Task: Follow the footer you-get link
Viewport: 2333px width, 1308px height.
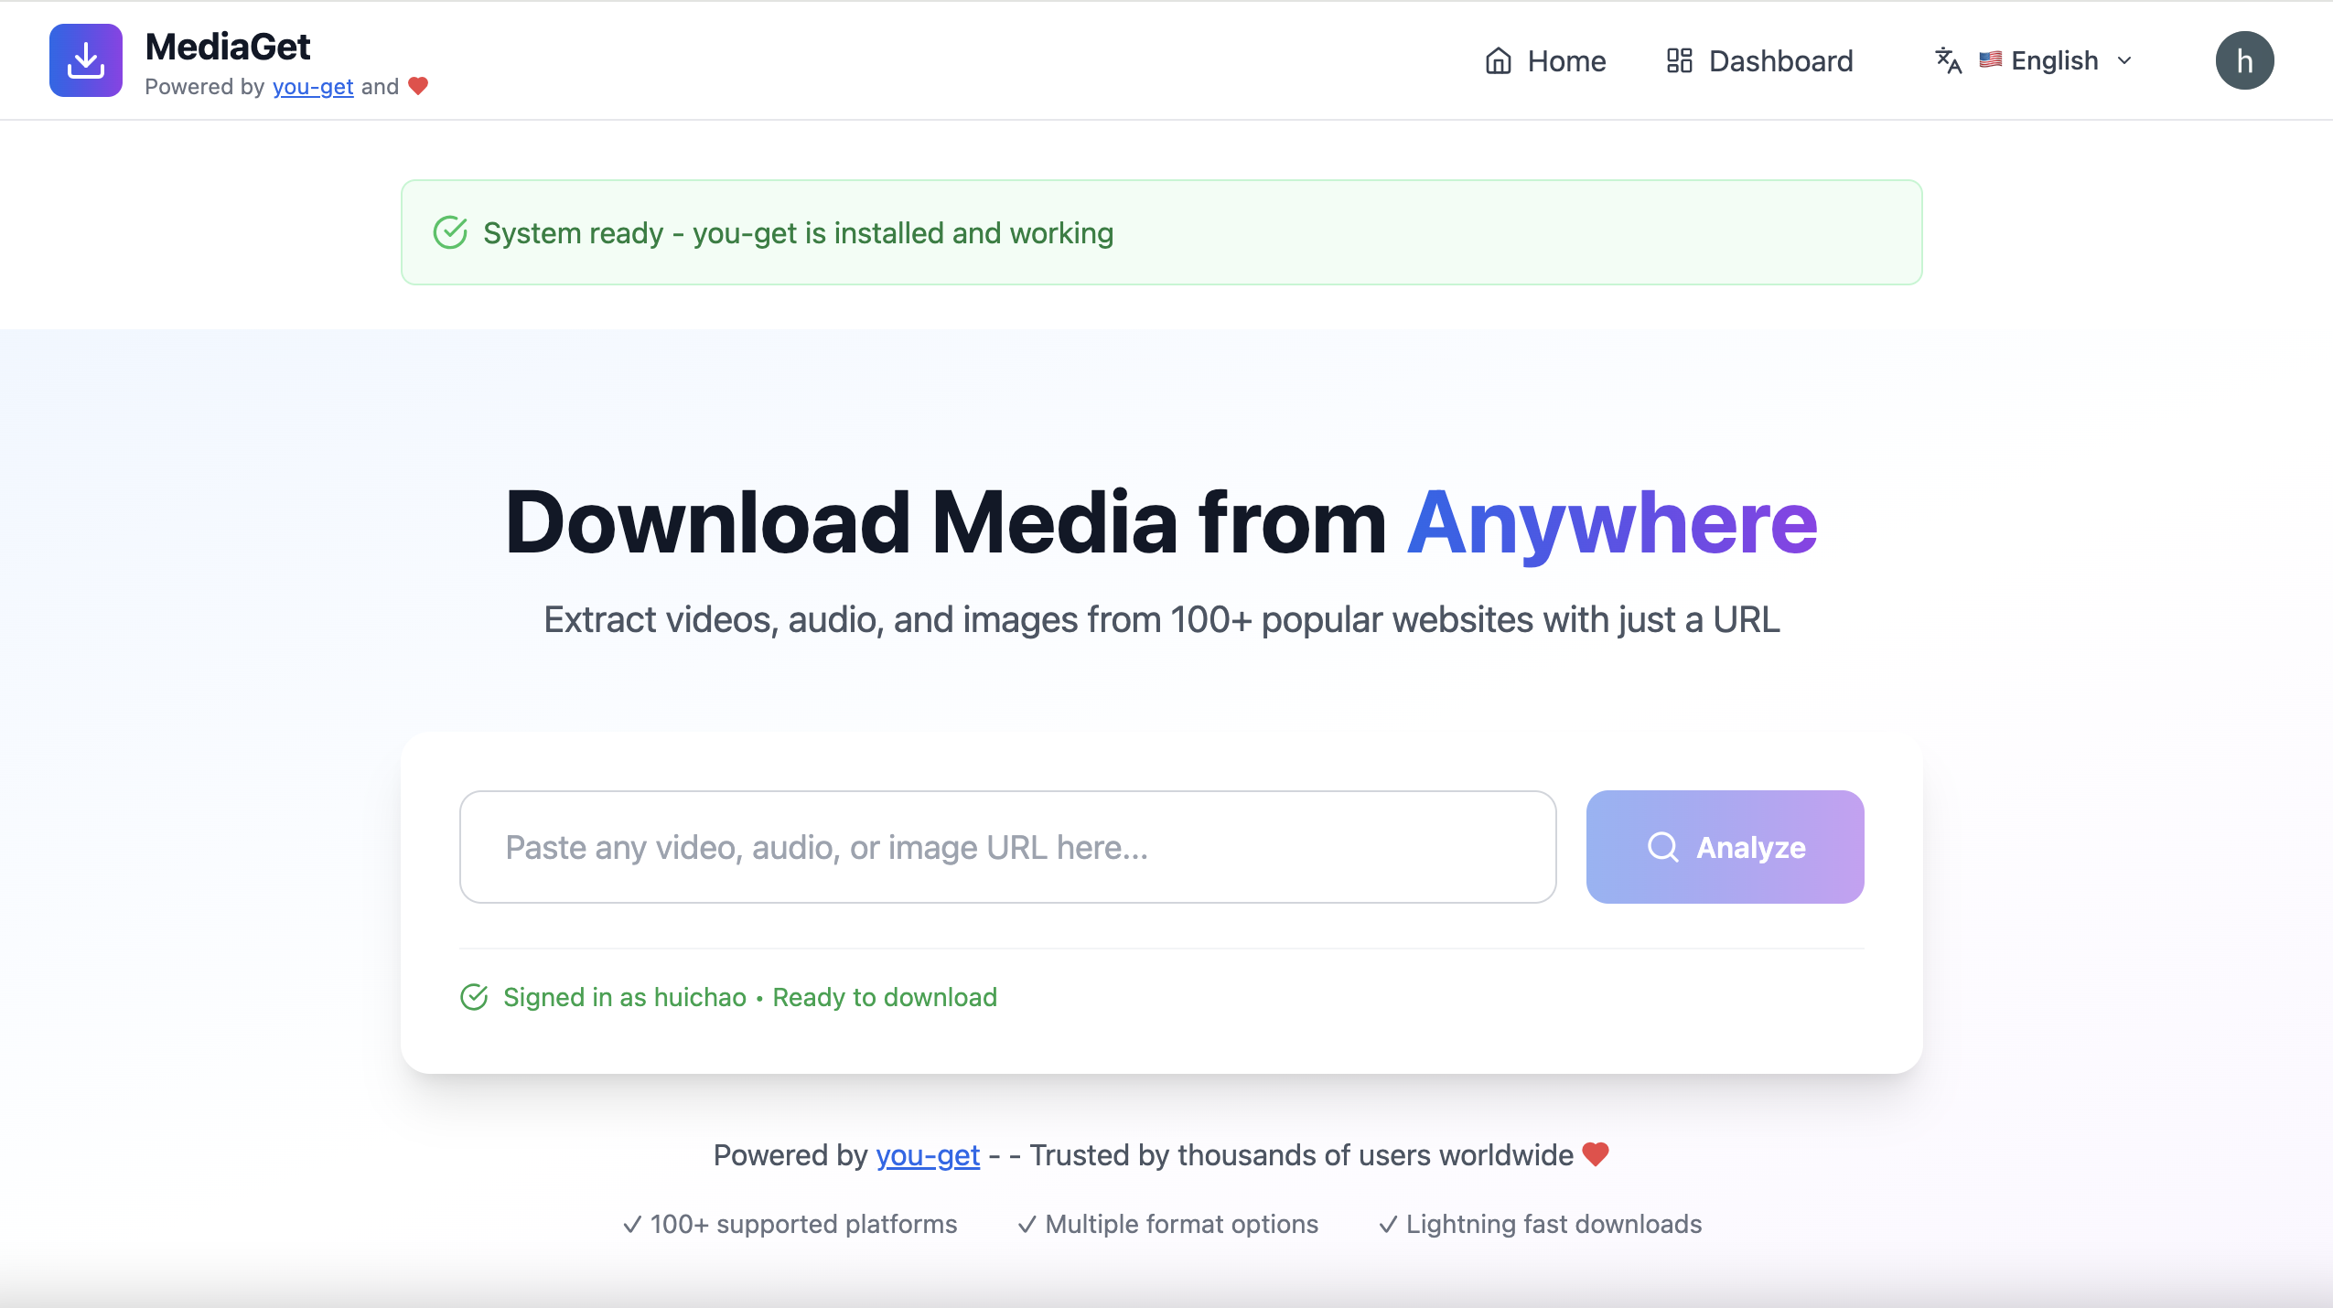Action: 928,1155
